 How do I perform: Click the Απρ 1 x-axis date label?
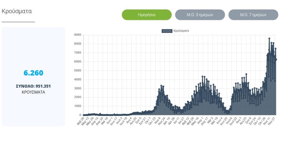coord(201,120)
